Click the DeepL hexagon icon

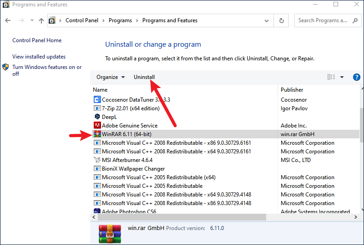click(97, 117)
